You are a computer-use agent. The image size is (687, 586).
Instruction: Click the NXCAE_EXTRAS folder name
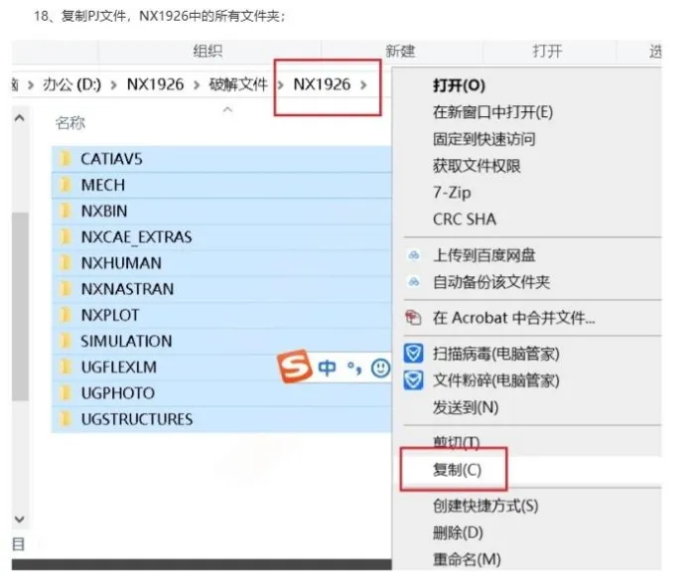point(136,237)
